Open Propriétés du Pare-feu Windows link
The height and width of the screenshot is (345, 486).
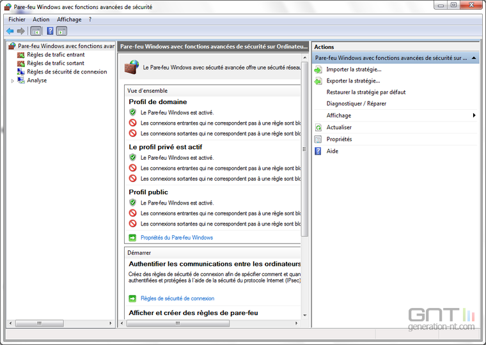[176, 238]
